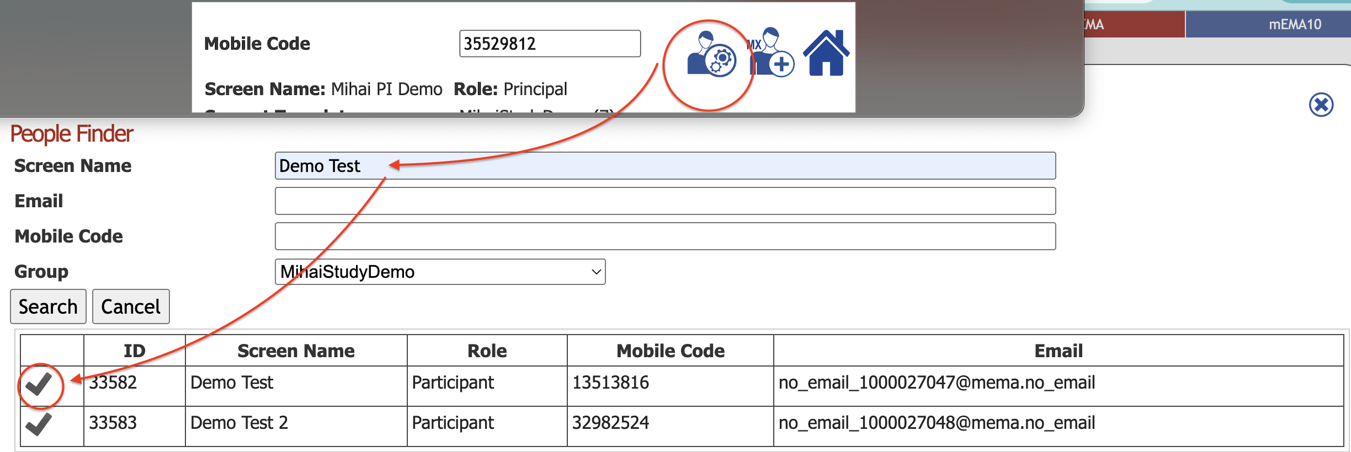The width and height of the screenshot is (1351, 452).
Task: Click Participant role in the 33583 row
Action: (453, 423)
